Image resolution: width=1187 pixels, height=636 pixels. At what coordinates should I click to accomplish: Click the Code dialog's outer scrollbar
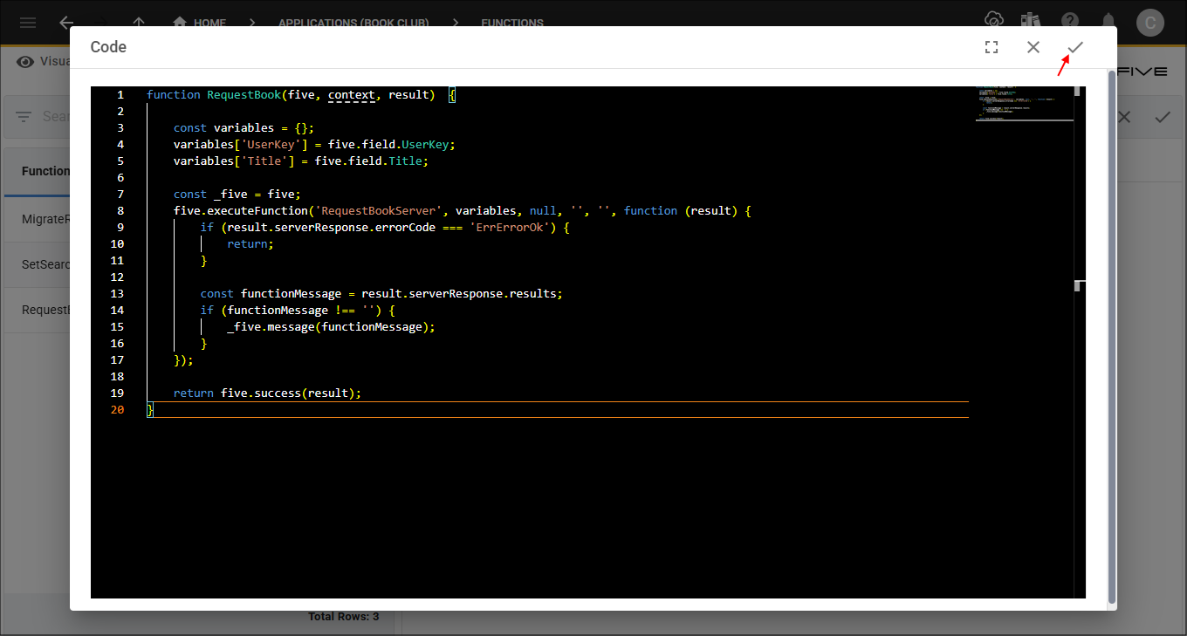(x=1112, y=337)
